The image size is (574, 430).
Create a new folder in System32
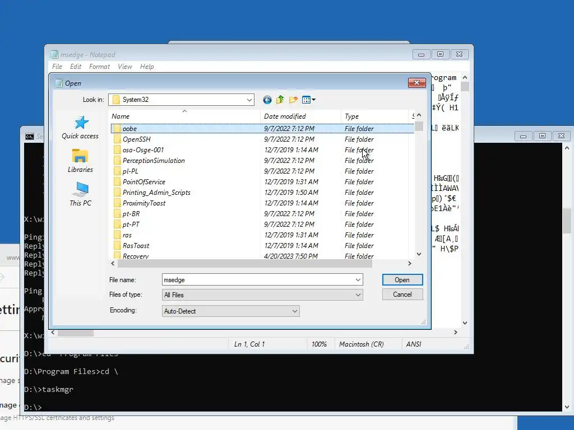[293, 100]
